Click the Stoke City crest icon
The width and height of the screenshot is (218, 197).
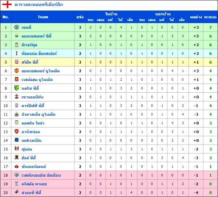(17, 62)
